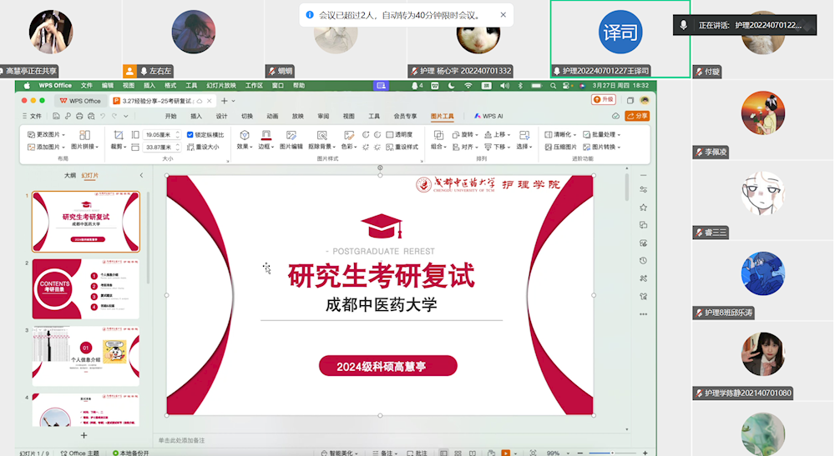Click the 本地备份开 local backup status
This screenshot has width=835, height=456.
tap(131, 453)
